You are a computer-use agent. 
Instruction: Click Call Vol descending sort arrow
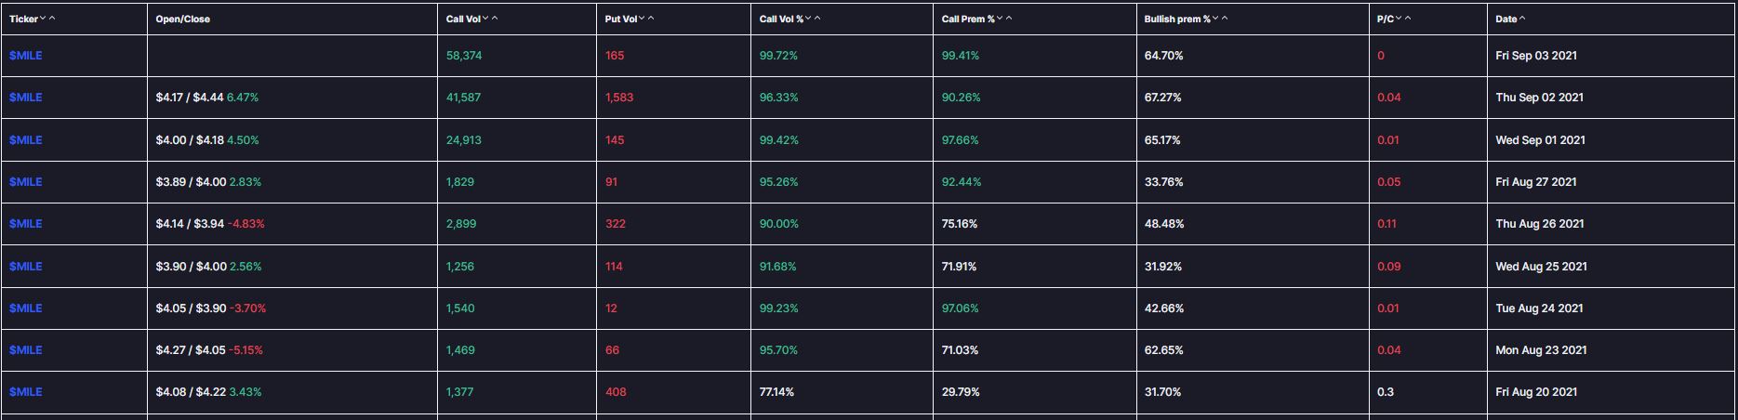point(485,19)
